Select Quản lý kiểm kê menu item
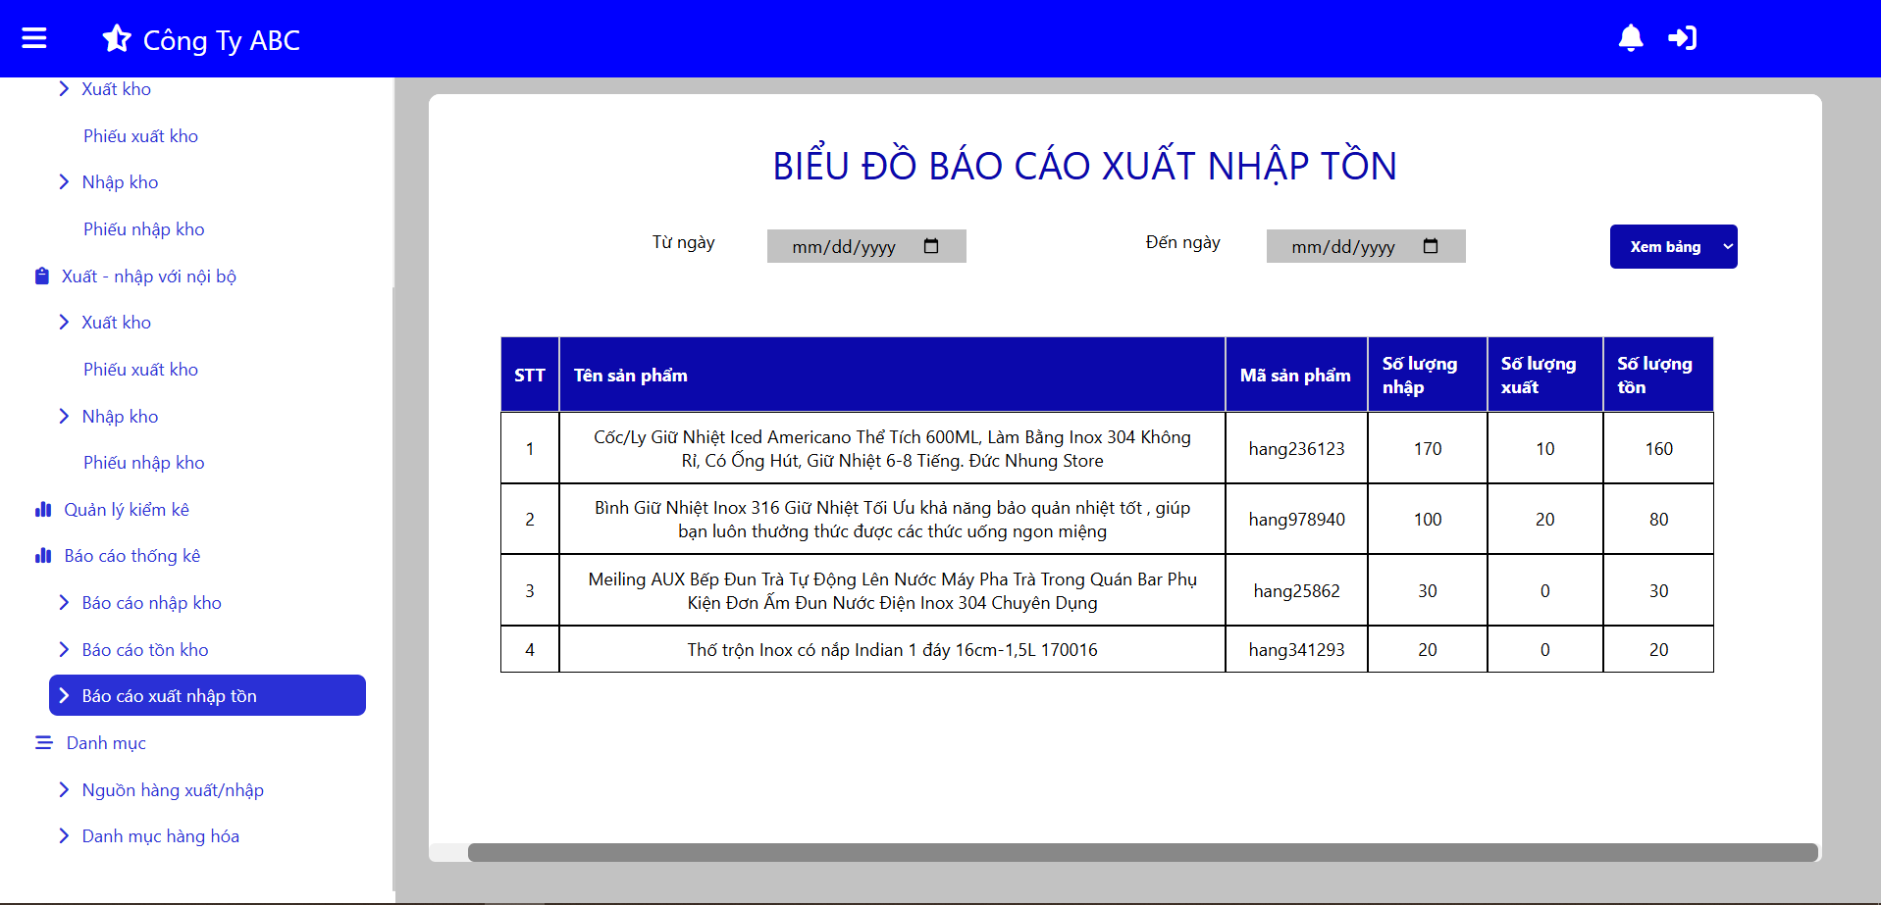Screen dimensions: 1881x905 (x=127, y=510)
